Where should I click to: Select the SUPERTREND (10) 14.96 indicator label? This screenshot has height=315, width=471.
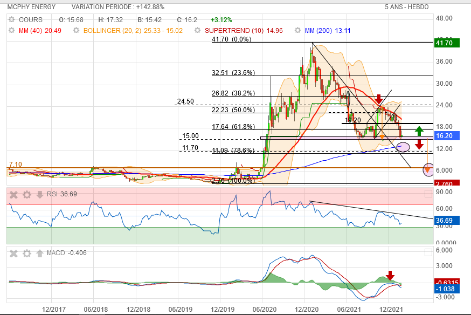(x=244, y=31)
